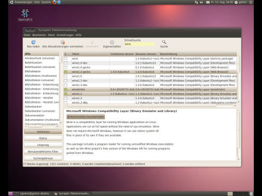Open the volume indicator in top panel
The width and height of the screenshot is (262, 196).
(201, 2)
